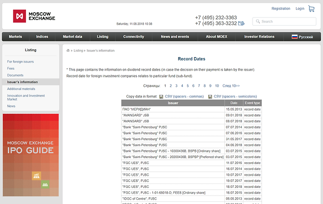Click the Registration link
Image resolution: width=323 pixels, height=204 pixels.
pyautogui.click(x=281, y=9)
